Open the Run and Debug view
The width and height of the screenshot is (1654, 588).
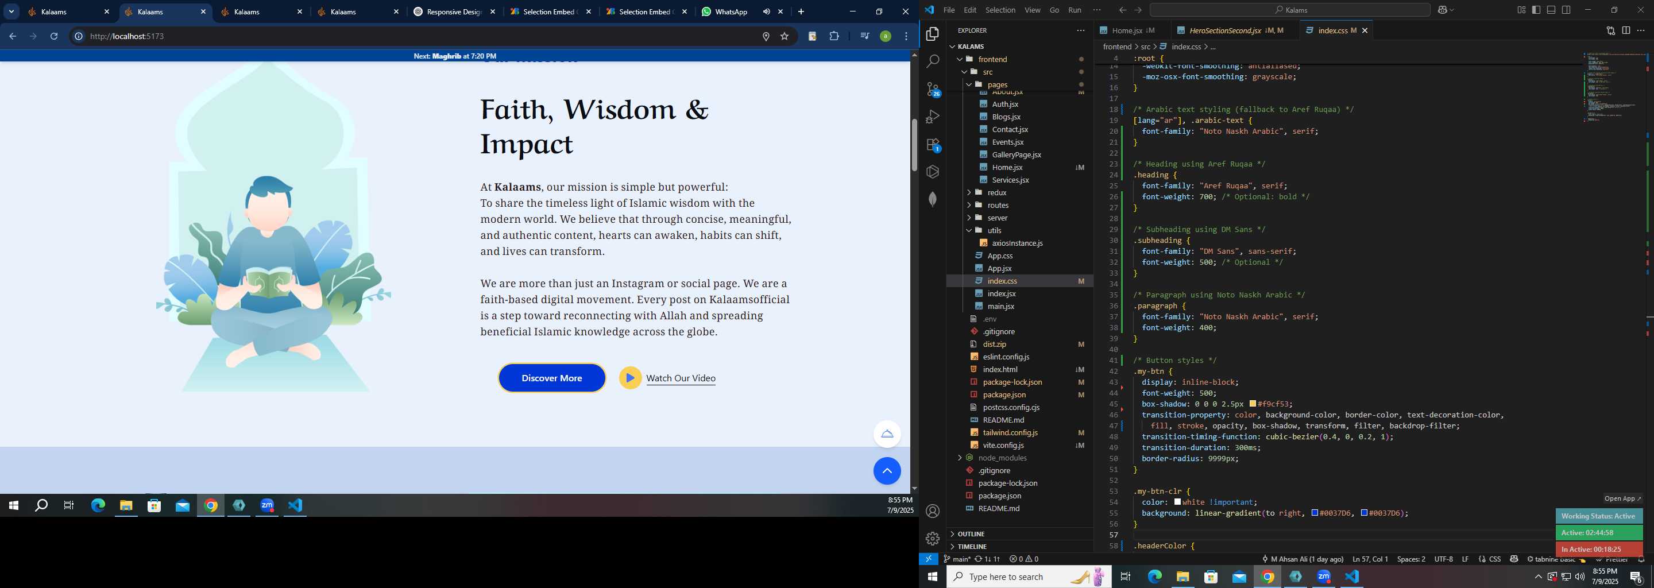(933, 117)
